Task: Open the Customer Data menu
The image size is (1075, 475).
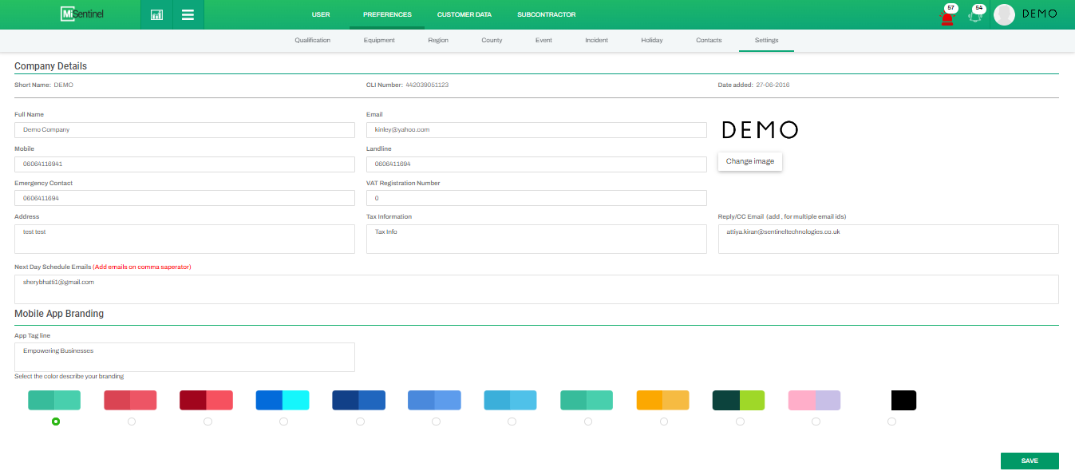Action: coord(464,14)
